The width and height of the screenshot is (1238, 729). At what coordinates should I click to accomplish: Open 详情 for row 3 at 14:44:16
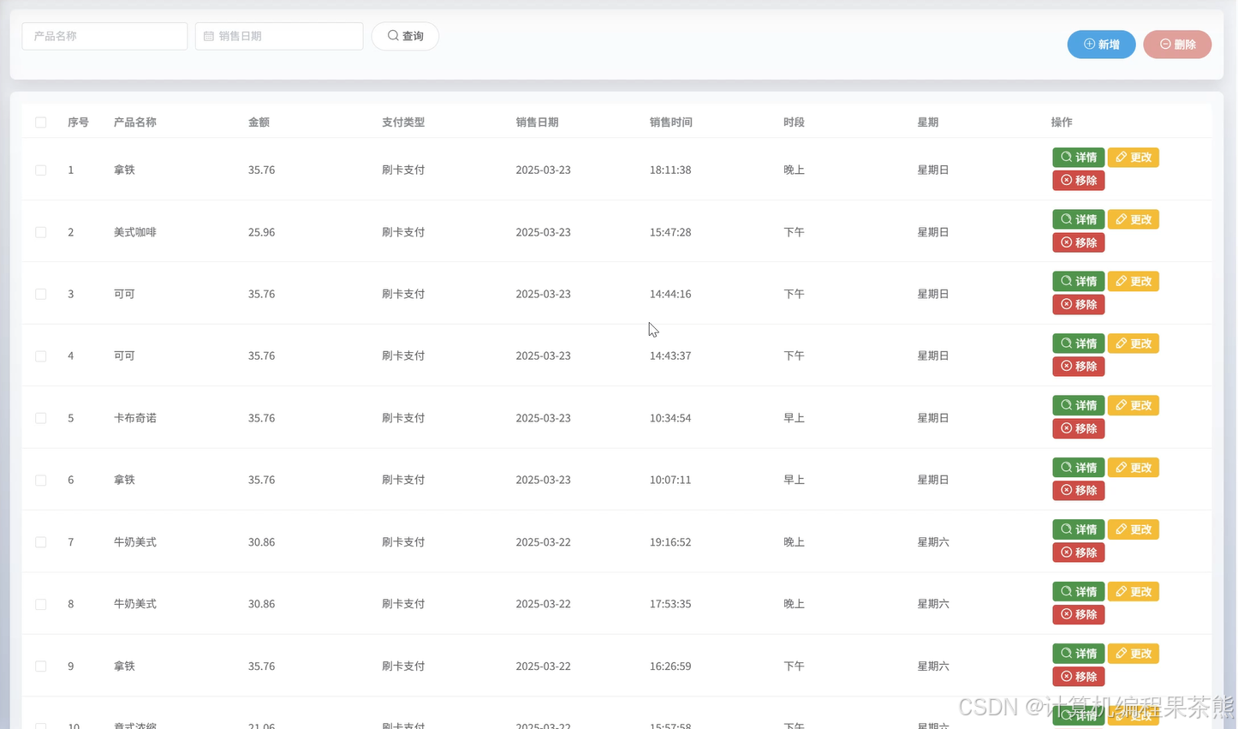tap(1078, 281)
